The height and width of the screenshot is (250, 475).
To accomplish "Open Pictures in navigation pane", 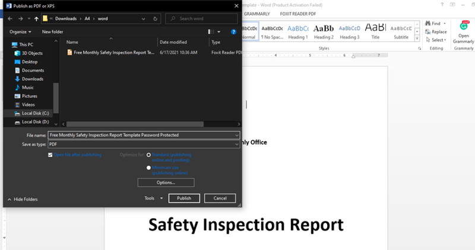I will coord(26,96).
